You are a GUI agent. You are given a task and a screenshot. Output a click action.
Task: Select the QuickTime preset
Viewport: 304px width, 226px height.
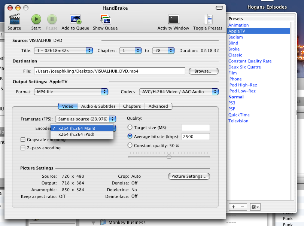(259, 115)
